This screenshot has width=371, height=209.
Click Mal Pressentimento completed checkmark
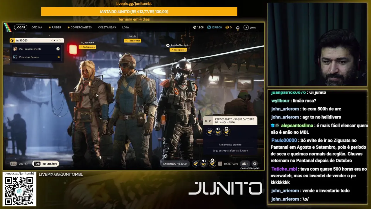[58, 49]
